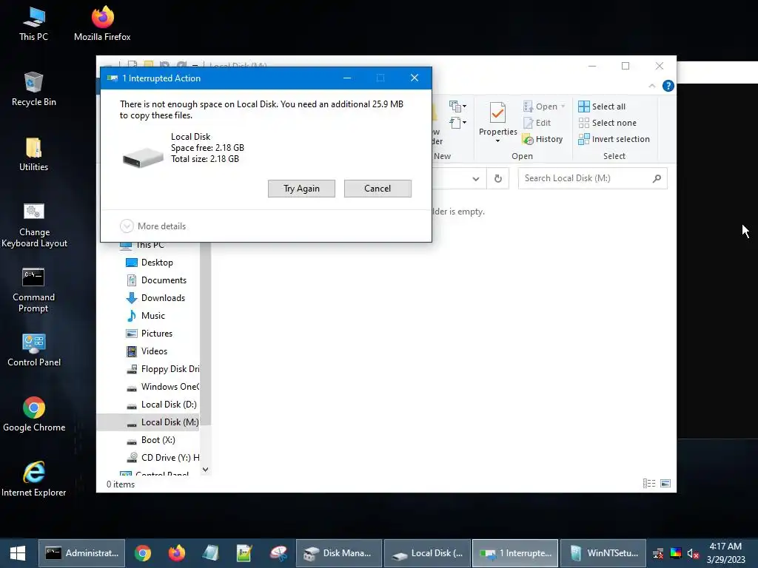This screenshot has height=568, width=758.
Task: Select Pictures in navigation pane
Action: (150, 334)
